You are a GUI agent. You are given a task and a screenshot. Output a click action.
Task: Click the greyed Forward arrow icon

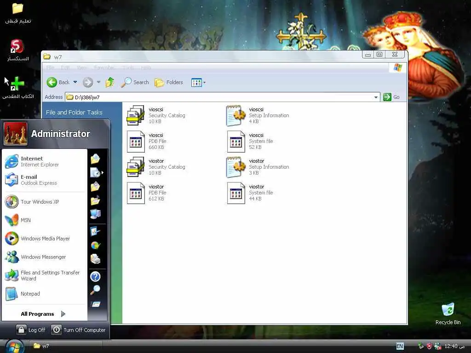pos(88,82)
